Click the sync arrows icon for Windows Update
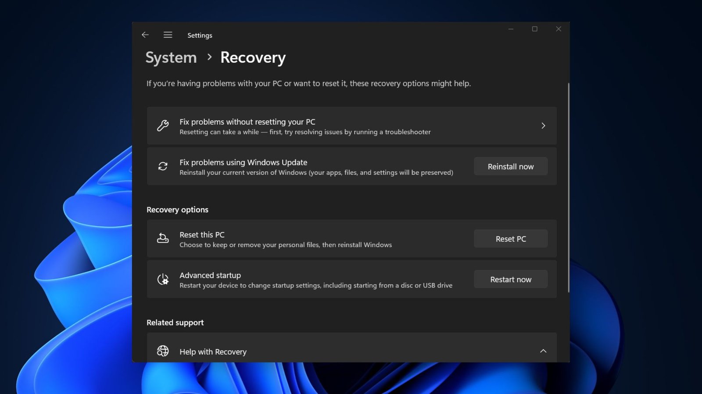 pyautogui.click(x=163, y=166)
